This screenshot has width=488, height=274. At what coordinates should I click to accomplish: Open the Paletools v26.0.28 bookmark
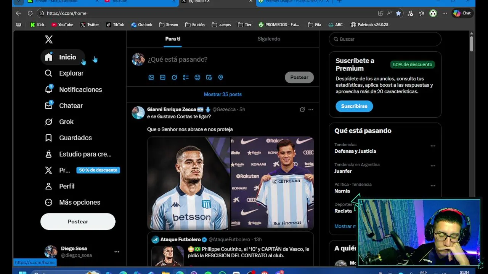click(369, 25)
